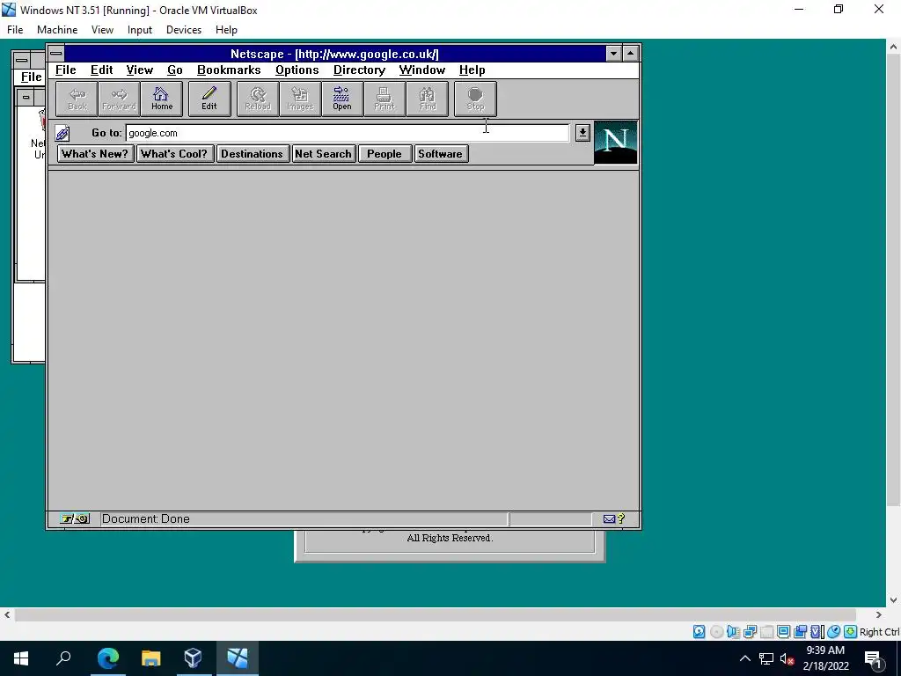Viewport: 901px width, 676px height.
Task: Open Netscape Go menu
Action: coord(175,70)
